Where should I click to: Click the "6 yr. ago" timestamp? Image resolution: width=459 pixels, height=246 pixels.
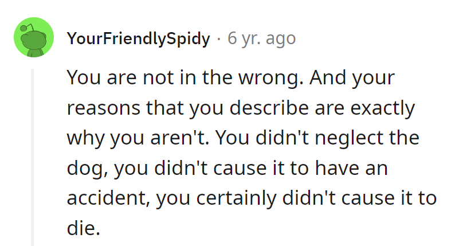261,39
